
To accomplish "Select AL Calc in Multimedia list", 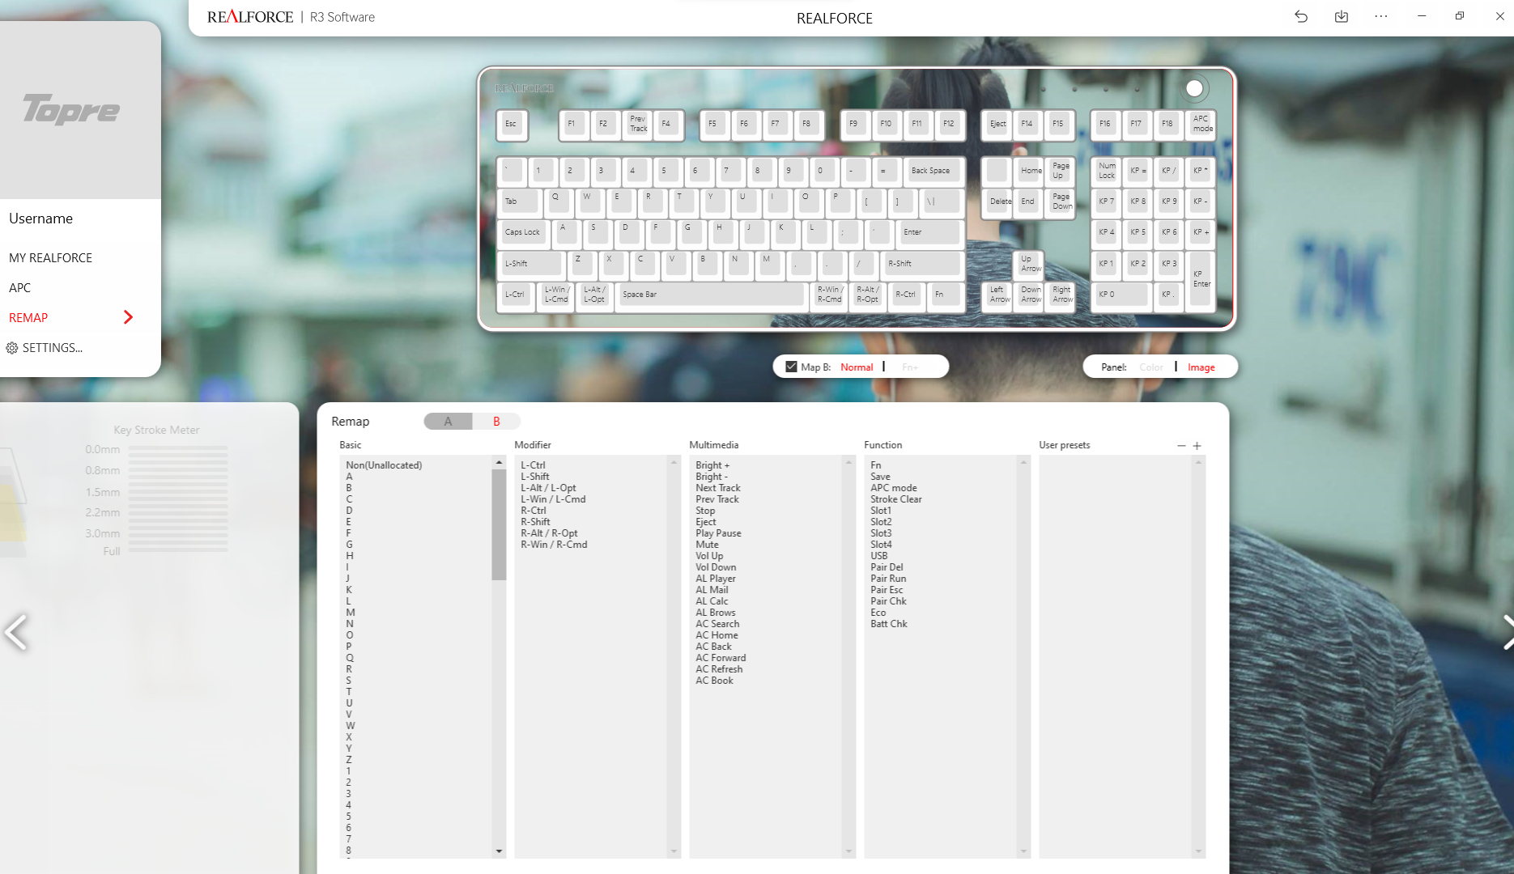I will click(712, 601).
